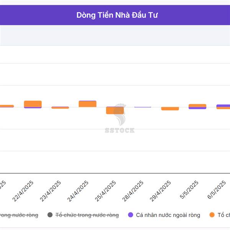Toggle 'Tổ chức trong nước ròng' legend item
Image resolution: width=230 pixels, height=230 pixels.
pyautogui.click(x=83, y=215)
